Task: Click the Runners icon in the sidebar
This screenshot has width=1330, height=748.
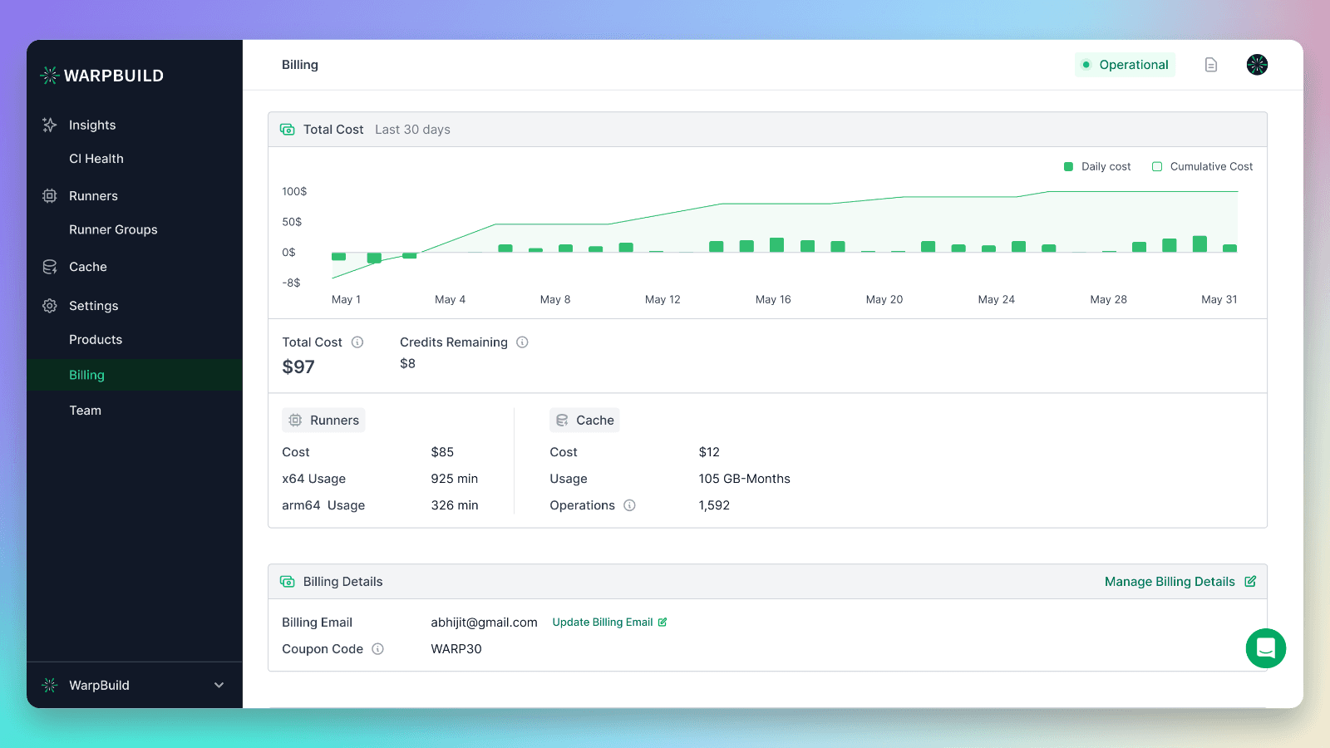Action: (50, 195)
